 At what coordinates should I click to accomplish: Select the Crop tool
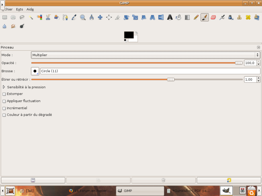click(x=118, y=17)
